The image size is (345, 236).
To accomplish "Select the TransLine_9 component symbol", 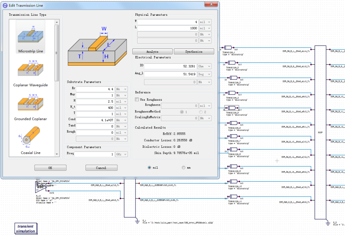I will [233, 166].
